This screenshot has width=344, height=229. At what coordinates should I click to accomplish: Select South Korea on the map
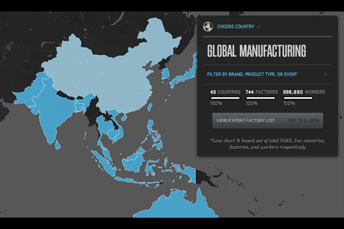[165, 73]
